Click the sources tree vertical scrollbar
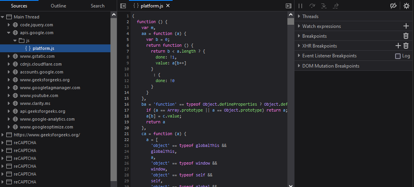 [114, 98]
